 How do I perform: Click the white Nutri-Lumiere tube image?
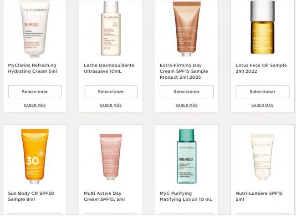point(262,157)
